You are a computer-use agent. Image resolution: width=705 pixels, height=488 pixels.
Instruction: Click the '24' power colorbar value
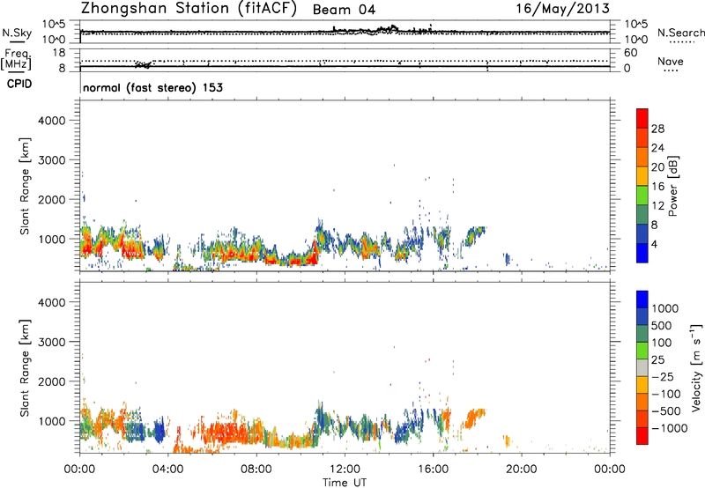657,148
